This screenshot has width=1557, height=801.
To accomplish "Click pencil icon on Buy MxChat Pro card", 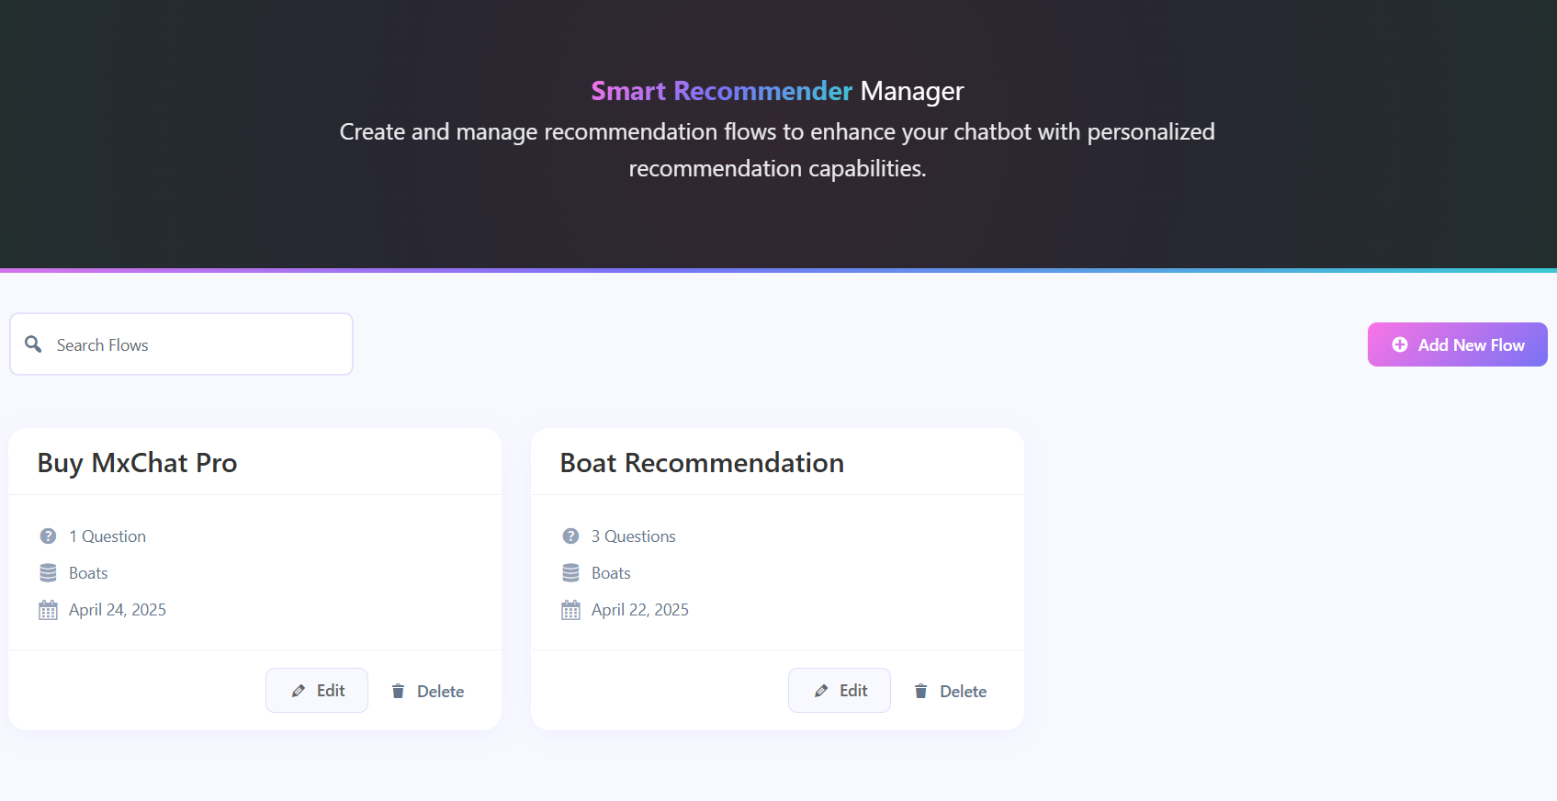I will tap(299, 691).
